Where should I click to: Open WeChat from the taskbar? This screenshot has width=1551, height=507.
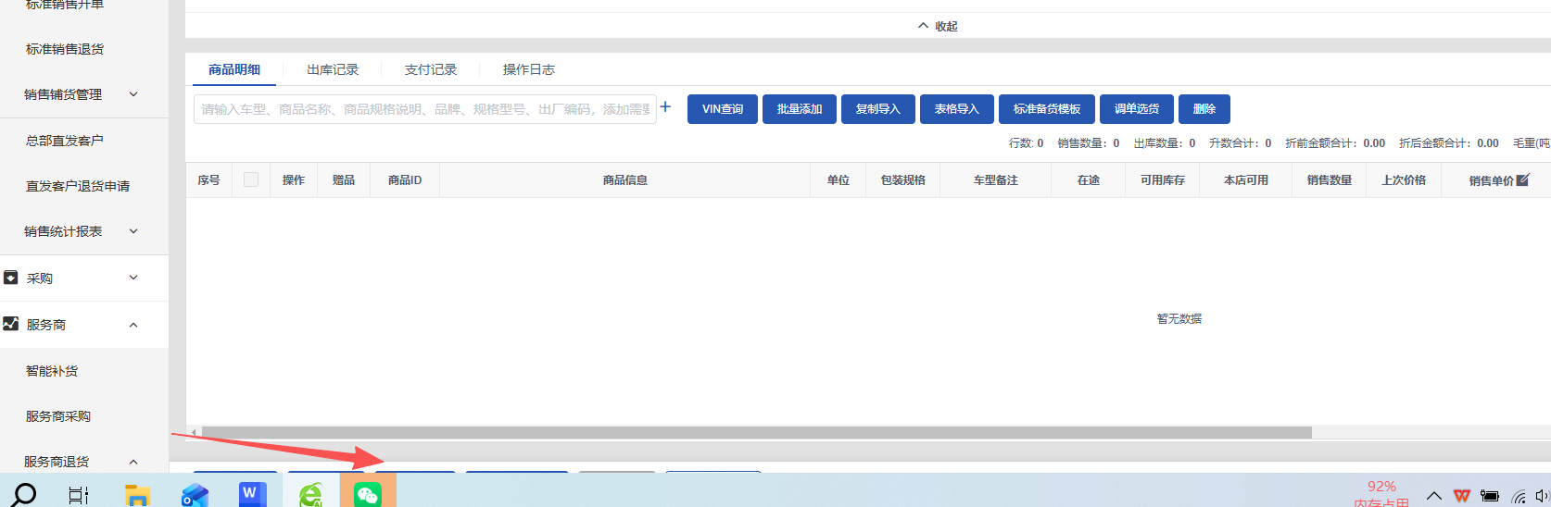368,495
